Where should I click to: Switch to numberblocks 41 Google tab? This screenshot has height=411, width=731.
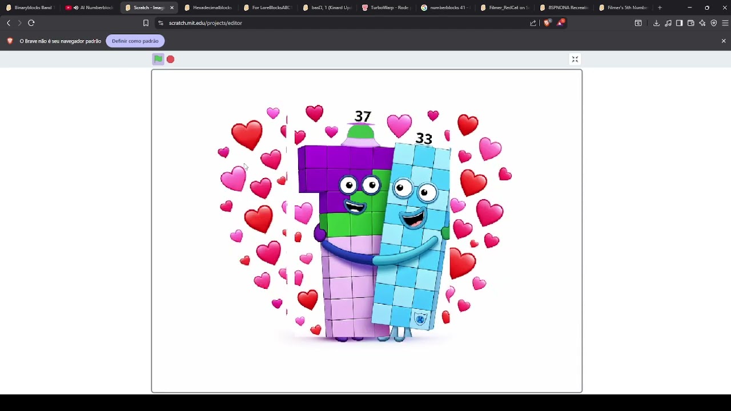[x=447, y=7]
